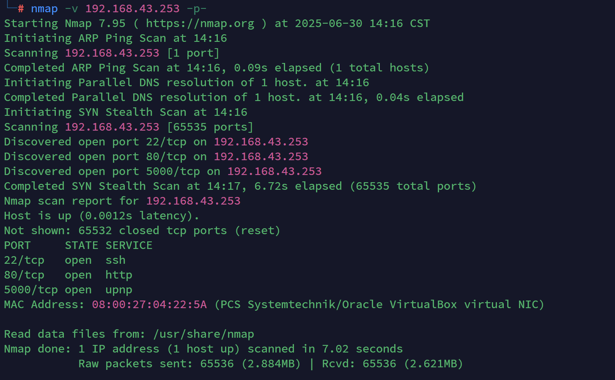Open the https://nmap.org link
This screenshot has height=380, width=615.
[x=200, y=24]
